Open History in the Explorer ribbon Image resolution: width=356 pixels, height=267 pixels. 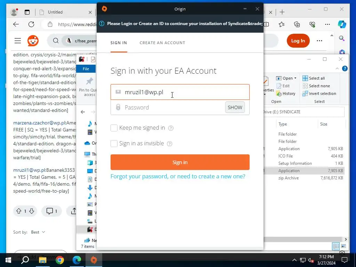pos(286,94)
